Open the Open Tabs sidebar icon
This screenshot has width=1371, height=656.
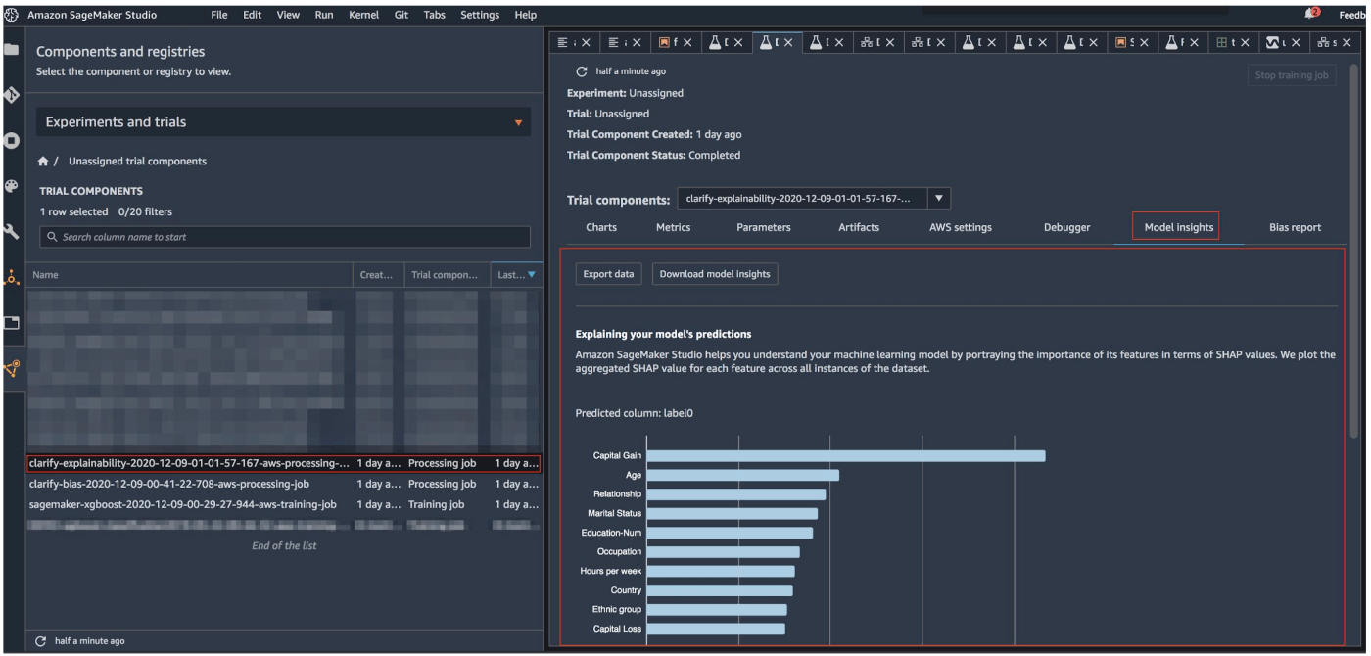tap(11, 322)
